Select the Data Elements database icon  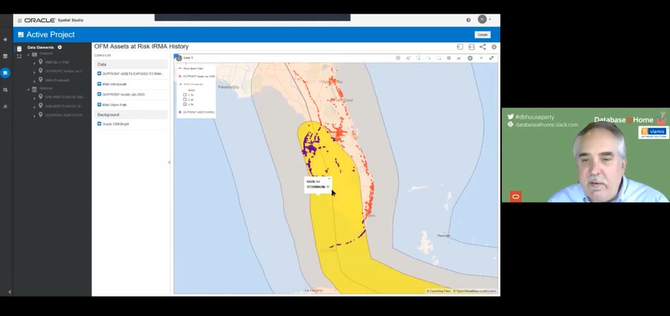(x=20, y=48)
